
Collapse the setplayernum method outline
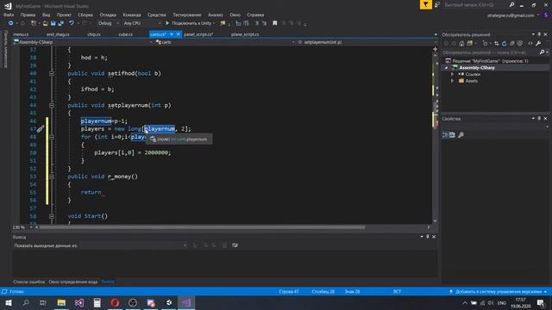pyautogui.click(x=52, y=105)
